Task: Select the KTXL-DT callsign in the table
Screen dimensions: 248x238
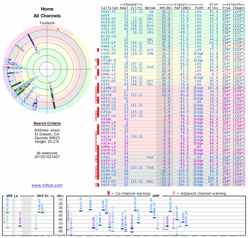Action: [108, 29]
